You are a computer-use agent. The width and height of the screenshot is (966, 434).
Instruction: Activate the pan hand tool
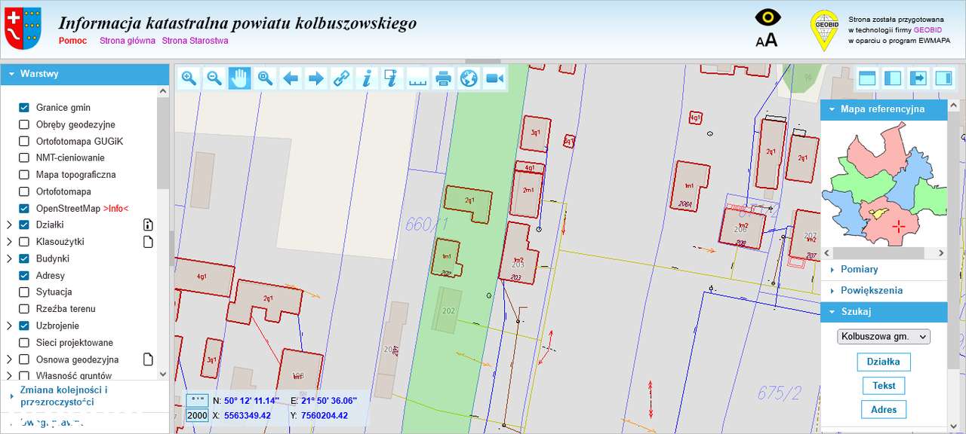point(240,78)
